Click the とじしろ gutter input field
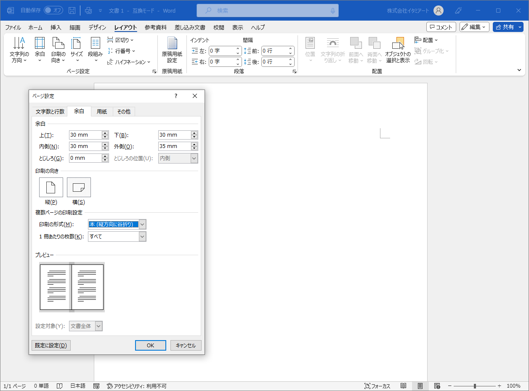This screenshot has width=529, height=391. (x=85, y=158)
